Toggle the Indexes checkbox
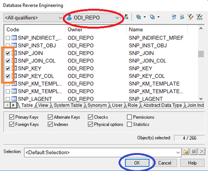 click(x=50, y=124)
